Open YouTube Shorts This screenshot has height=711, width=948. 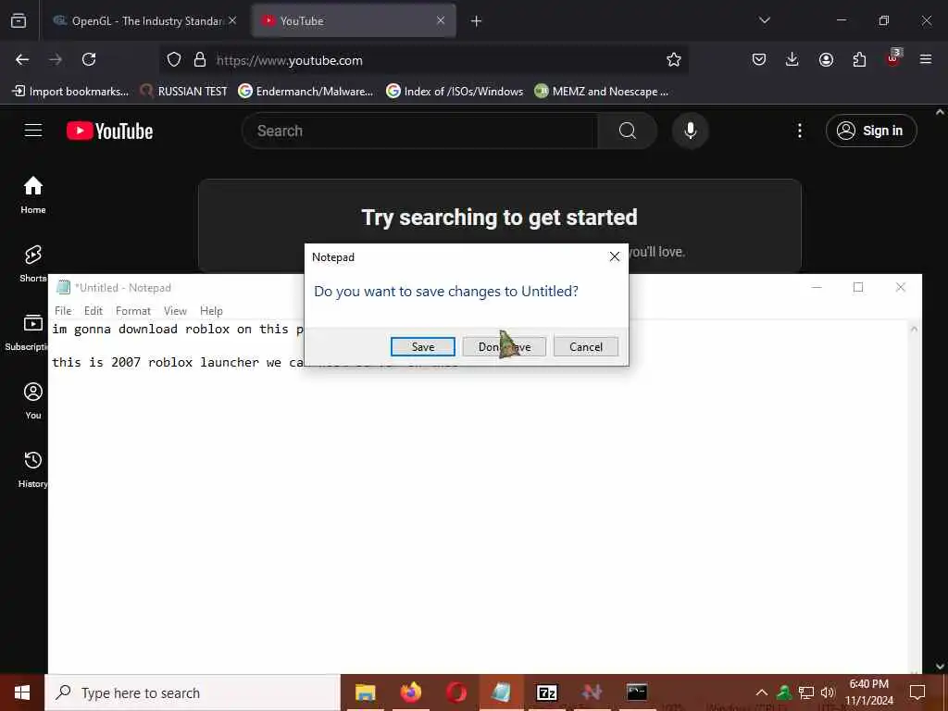coord(32,264)
